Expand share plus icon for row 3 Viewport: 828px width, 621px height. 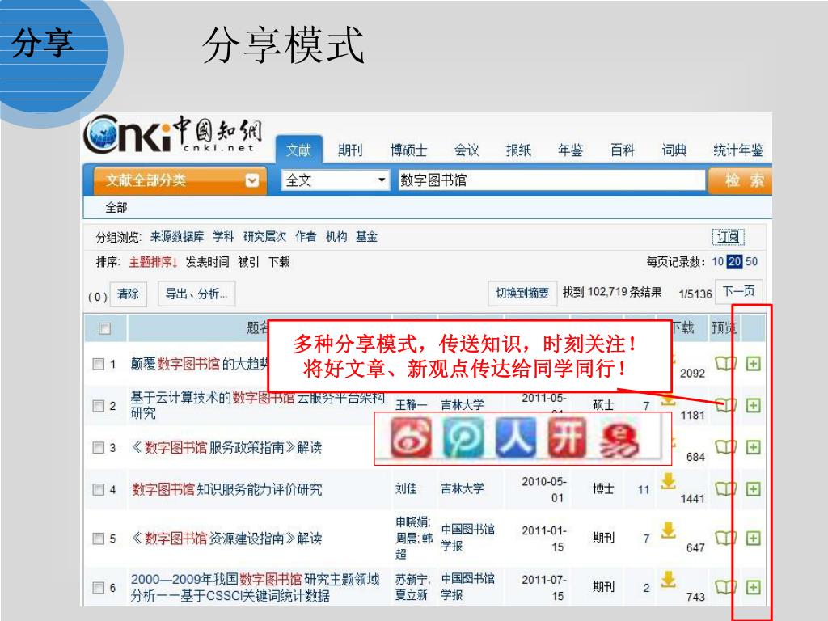tap(753, 447)
